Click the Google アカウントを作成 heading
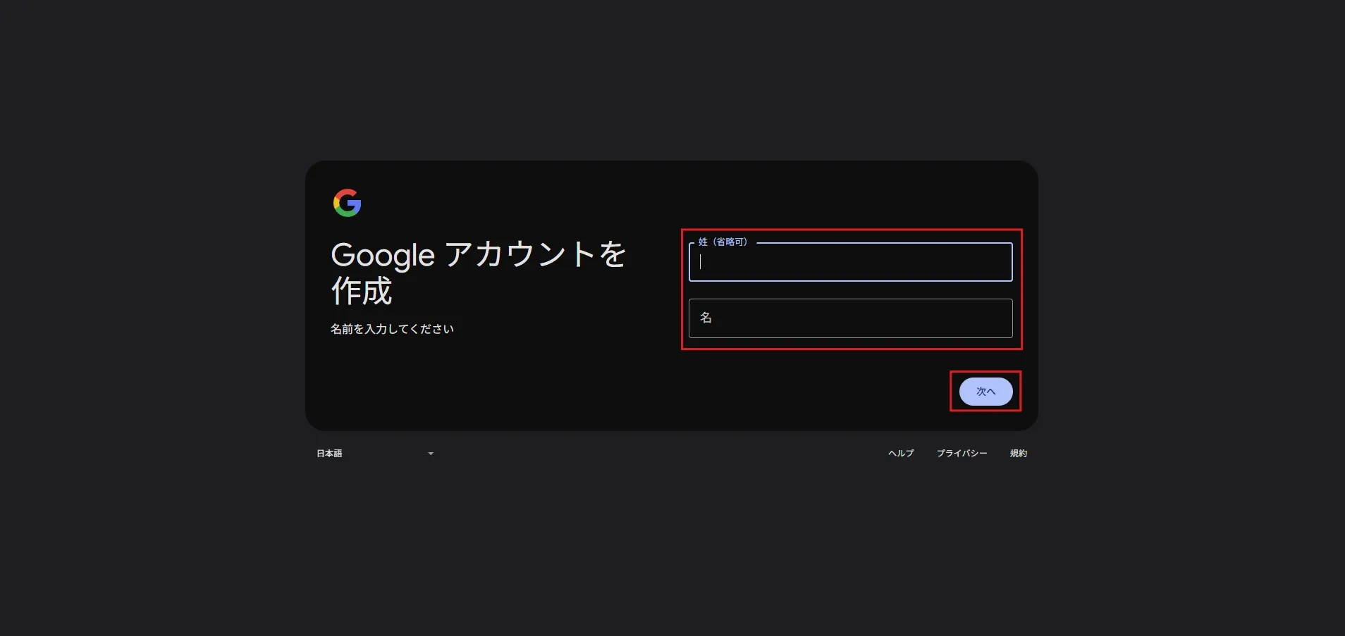 coord(478,273)
